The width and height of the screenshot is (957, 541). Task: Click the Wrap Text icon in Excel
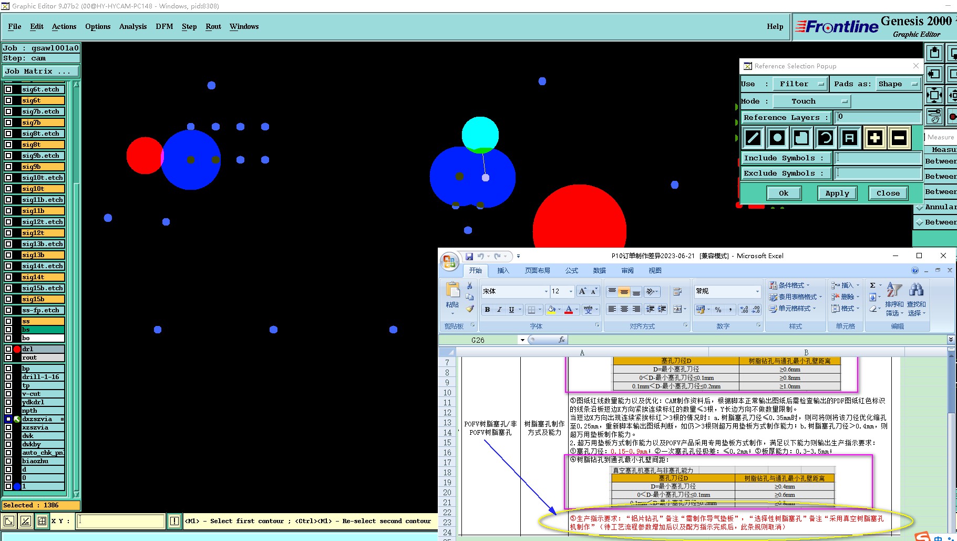(x=677, y=291)
